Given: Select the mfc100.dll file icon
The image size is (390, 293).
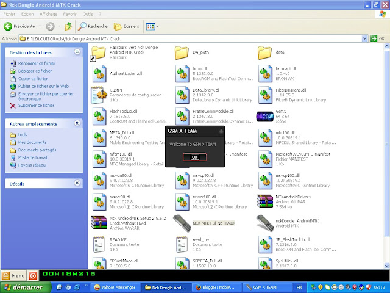Looking at the screenshot, I should coord(266,138).
